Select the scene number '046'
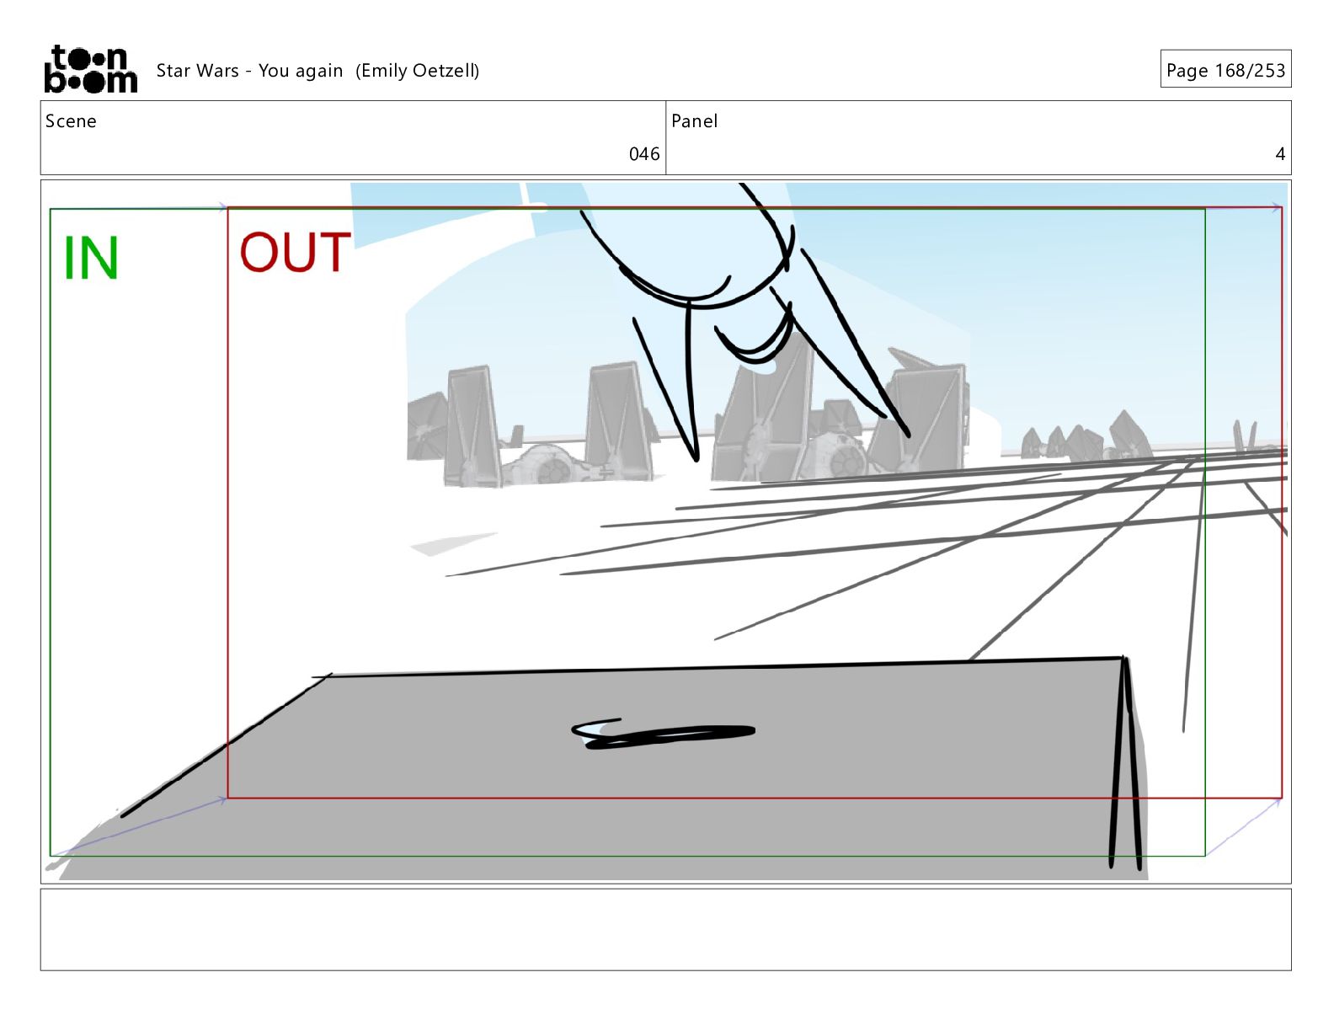Screen dimensions: 1334x1031 pos(644,154)
